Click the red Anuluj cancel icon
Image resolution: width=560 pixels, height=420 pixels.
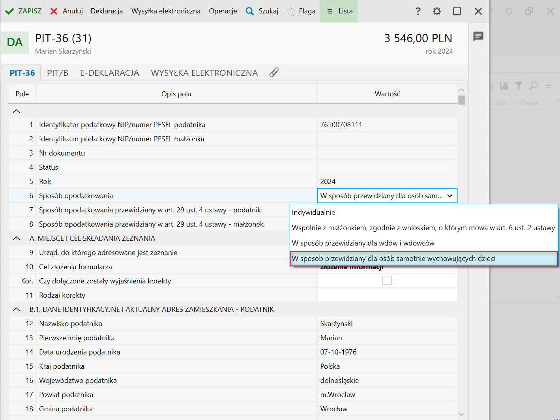click(54, 11)
